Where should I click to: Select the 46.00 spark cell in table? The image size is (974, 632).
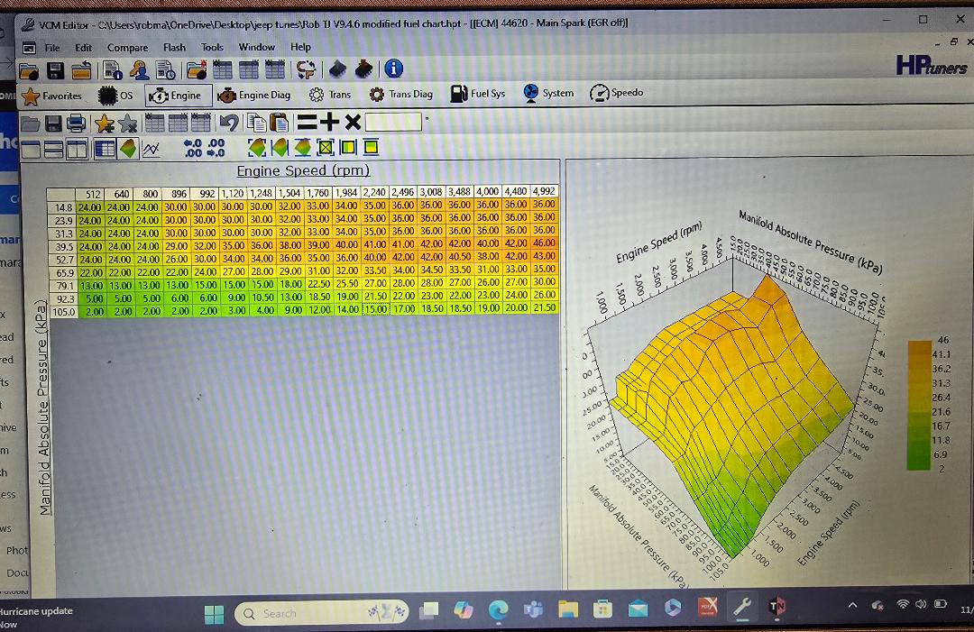point(544,244)
